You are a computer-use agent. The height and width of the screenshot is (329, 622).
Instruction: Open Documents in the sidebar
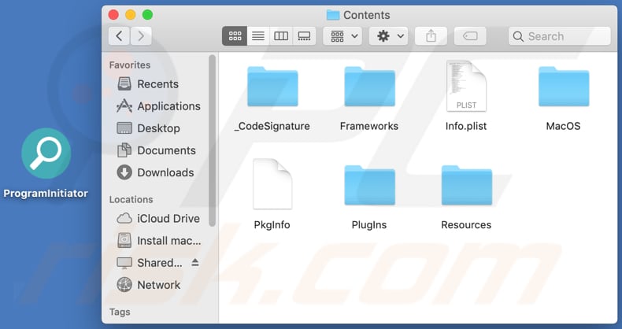tap(157, 150)
